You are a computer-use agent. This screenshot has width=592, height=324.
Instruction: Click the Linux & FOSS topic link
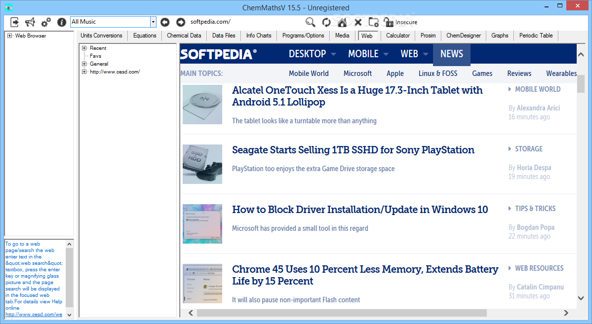pos(438,73)
